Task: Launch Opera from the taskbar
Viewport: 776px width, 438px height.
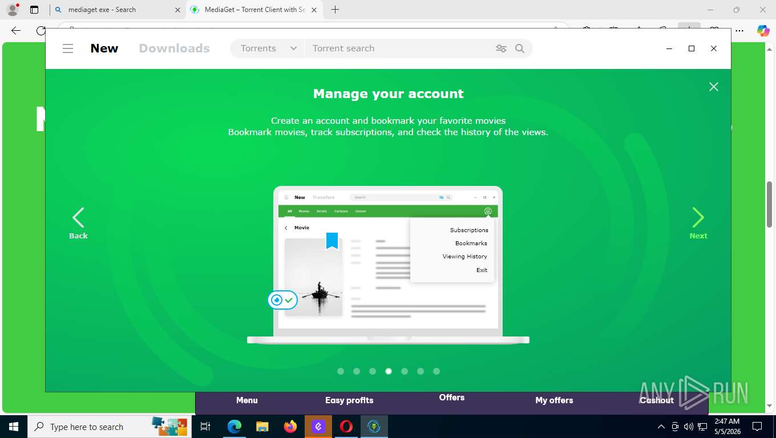Action: [346, 427]
